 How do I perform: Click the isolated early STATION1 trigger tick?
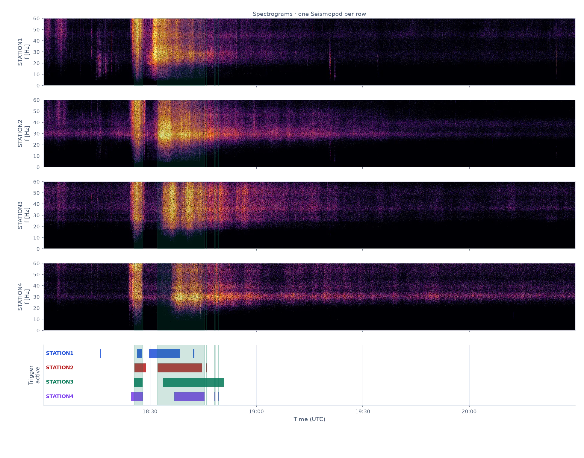[101, 354]
